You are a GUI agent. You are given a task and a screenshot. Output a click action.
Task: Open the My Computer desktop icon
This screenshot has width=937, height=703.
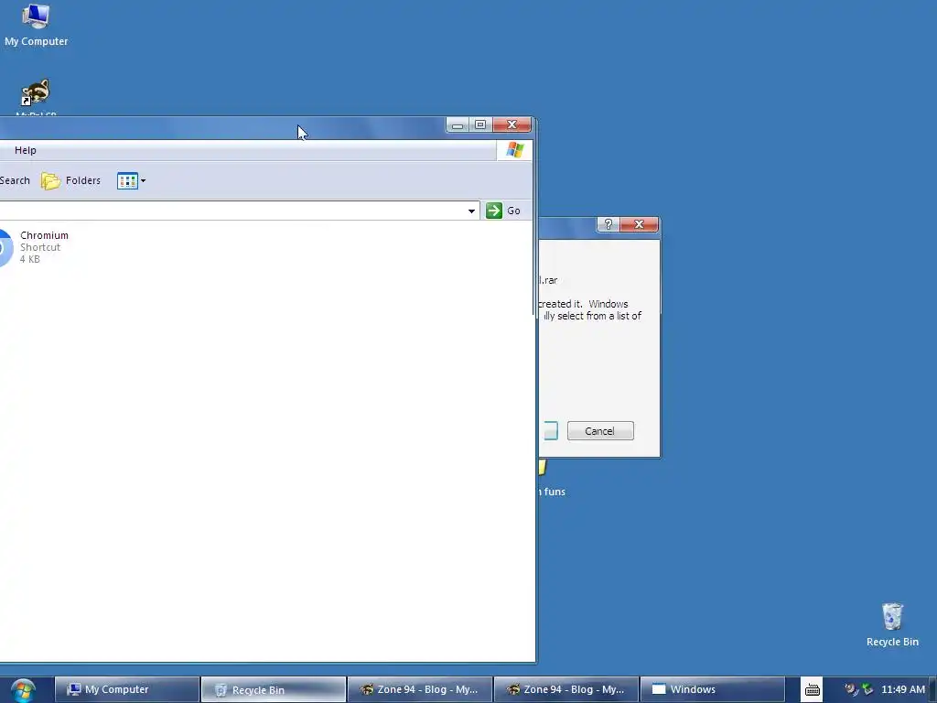tap(36, 25)
